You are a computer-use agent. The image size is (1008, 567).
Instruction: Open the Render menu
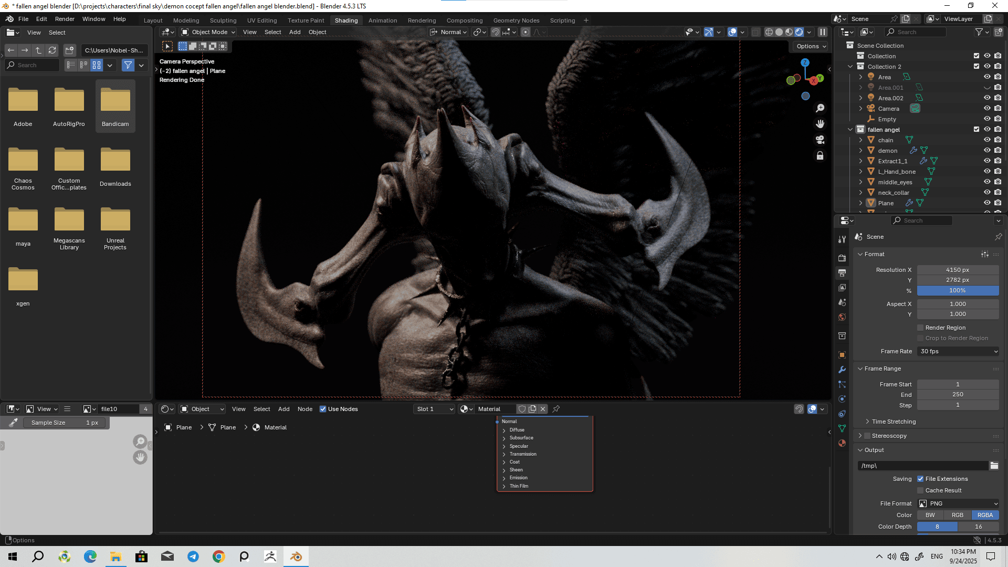point(65,19)
